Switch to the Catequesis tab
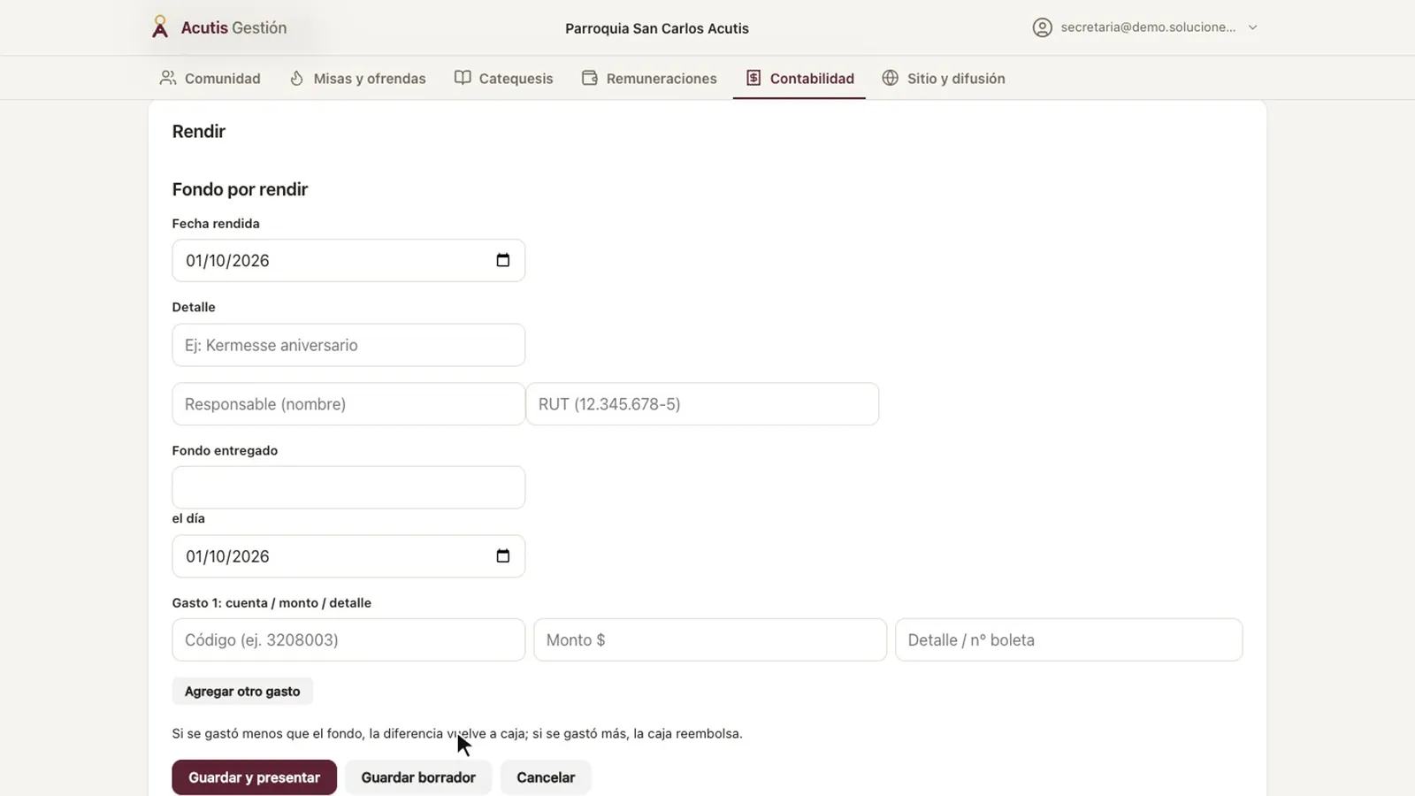Image resolution: width=1415 pixels, height=796 pixels. point(503,78)
